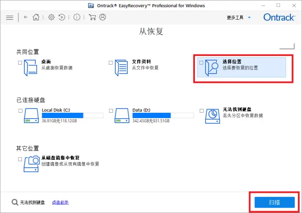Close the EasyRecovery window
This screenshot has width=302, height=213.
[294, 5]
